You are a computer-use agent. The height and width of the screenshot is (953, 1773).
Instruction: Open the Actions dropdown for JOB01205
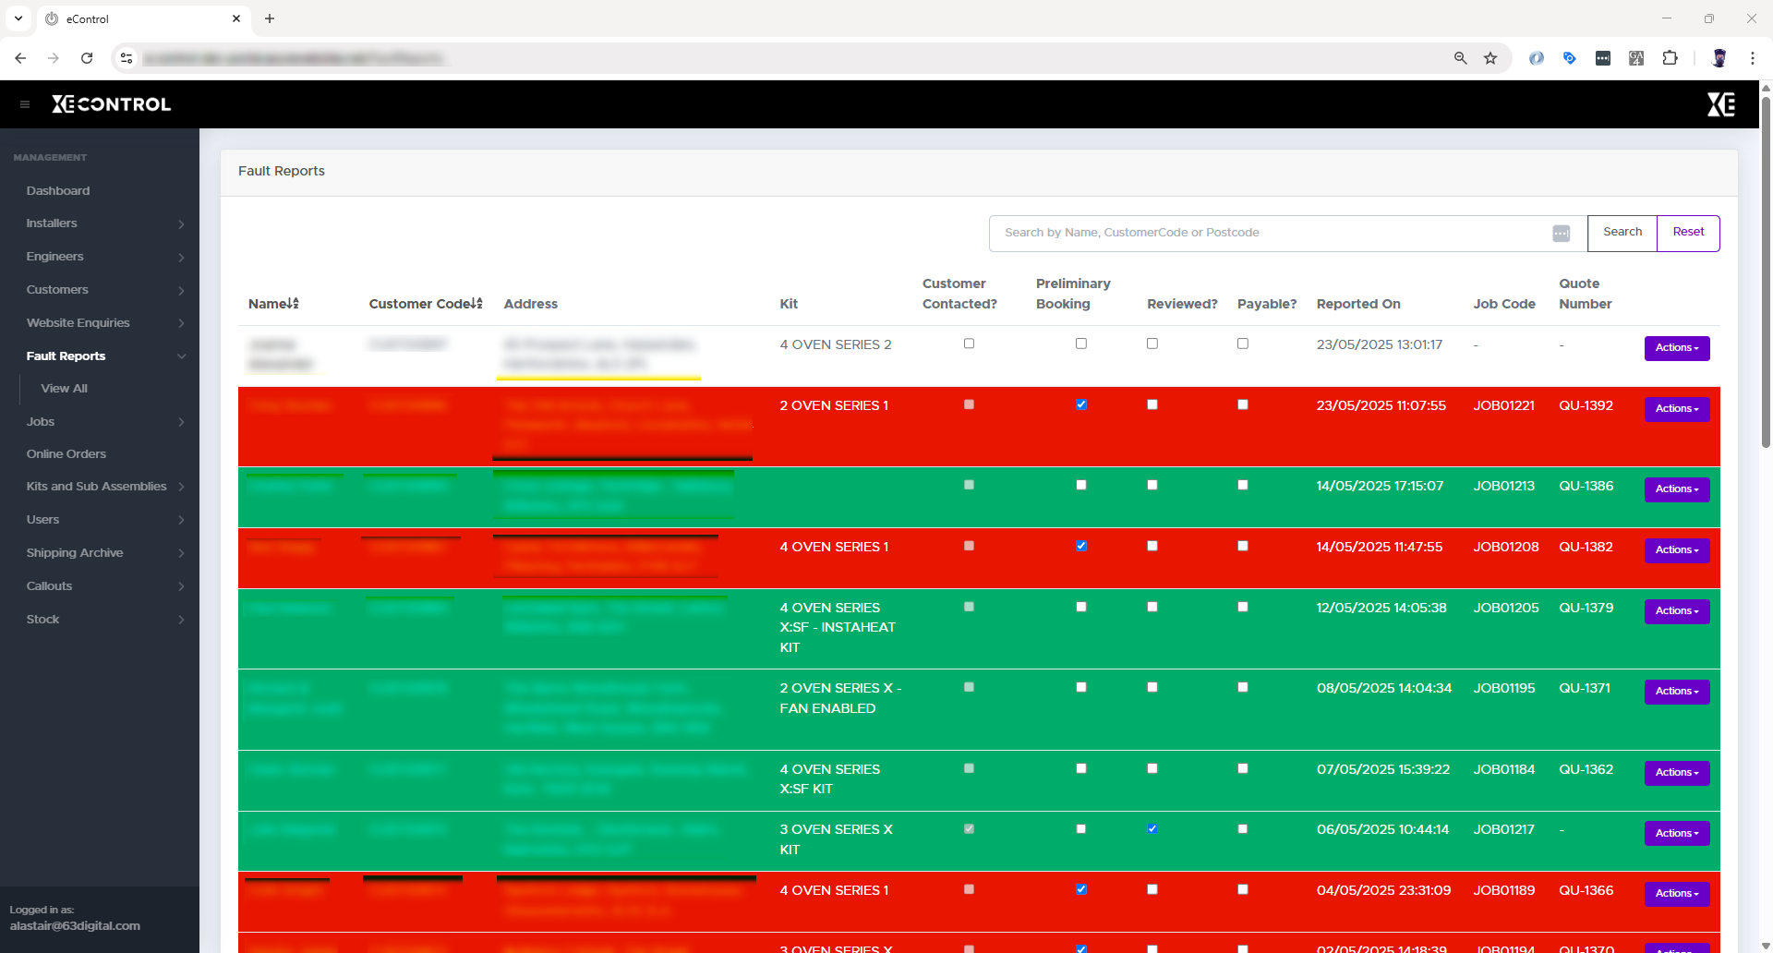(x=1677, y=611)
